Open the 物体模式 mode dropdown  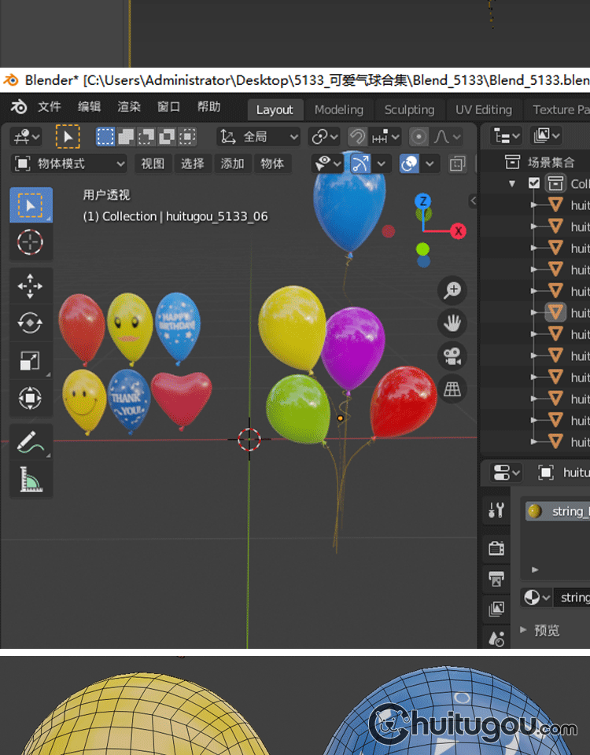[x=70, y=164]
